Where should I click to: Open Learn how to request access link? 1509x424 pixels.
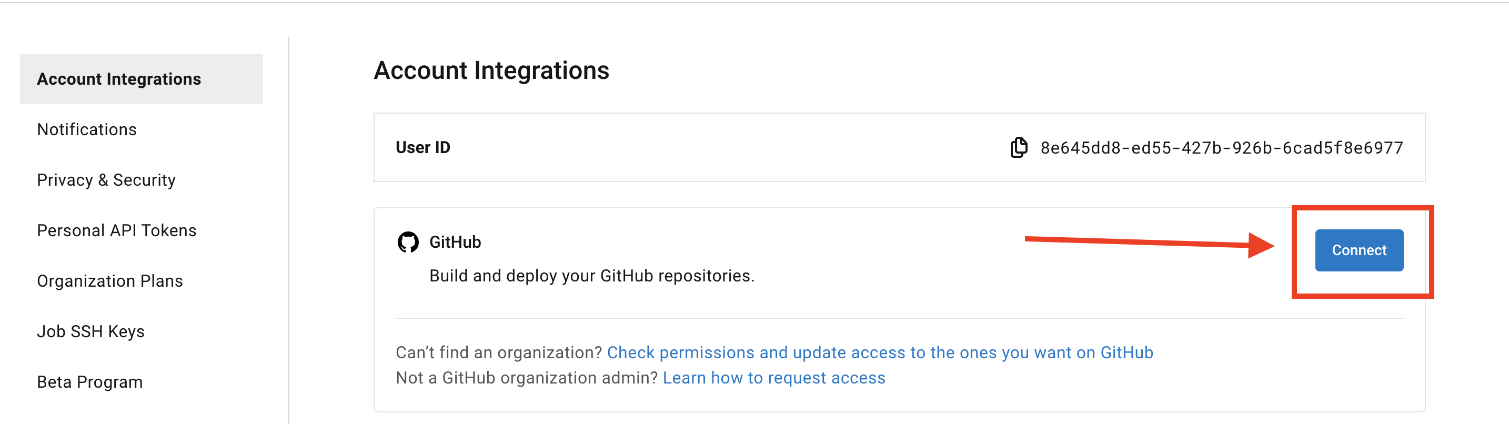pos(774,378)
